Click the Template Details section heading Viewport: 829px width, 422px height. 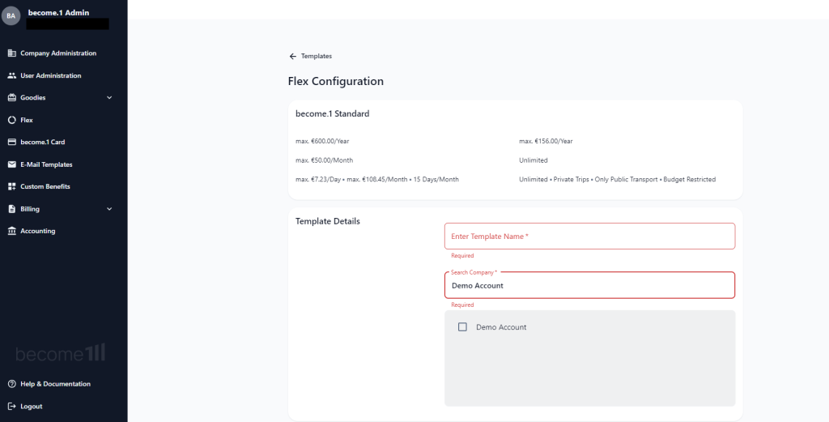[328, 221]
